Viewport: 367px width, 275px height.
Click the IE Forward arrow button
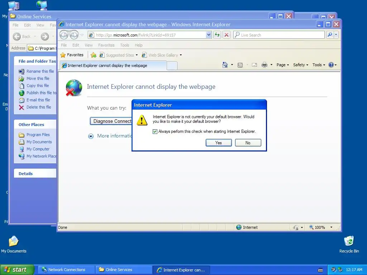(x=74, y=35)
